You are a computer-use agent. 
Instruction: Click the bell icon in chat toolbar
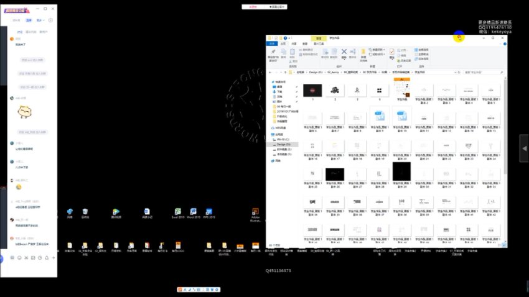click(47, 258)
